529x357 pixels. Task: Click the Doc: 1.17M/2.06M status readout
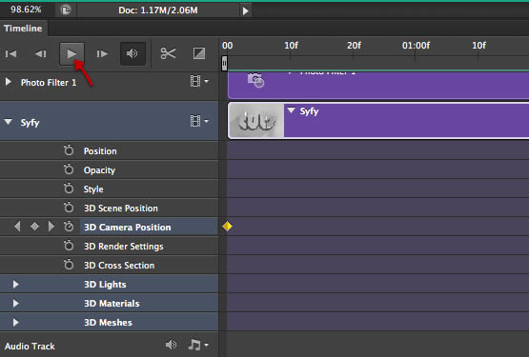158,10
